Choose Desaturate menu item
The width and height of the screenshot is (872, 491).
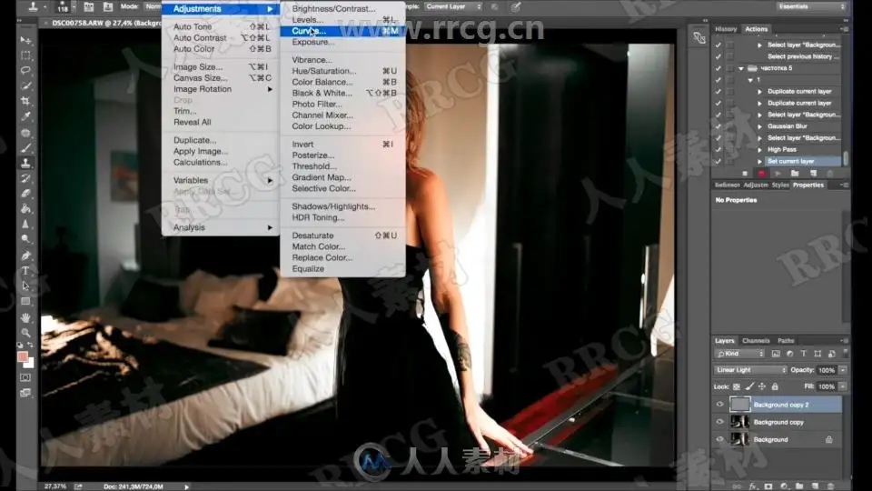pos(342,235)
